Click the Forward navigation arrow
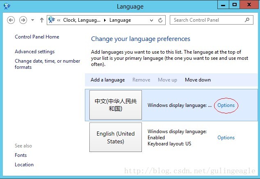 23,20
